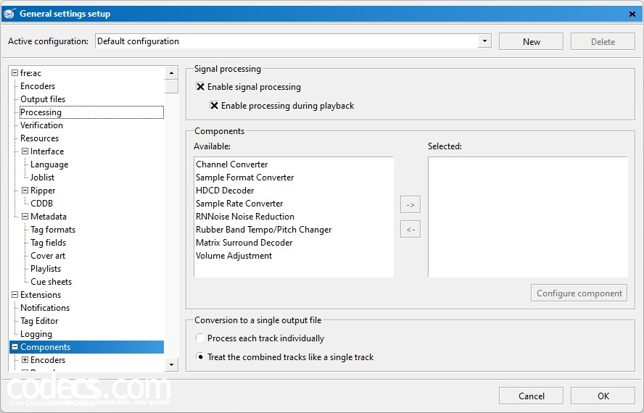Collapse the Extensions tree node
Image resolution: width=644 pixels, height=413 pixels.
point(15,294)
